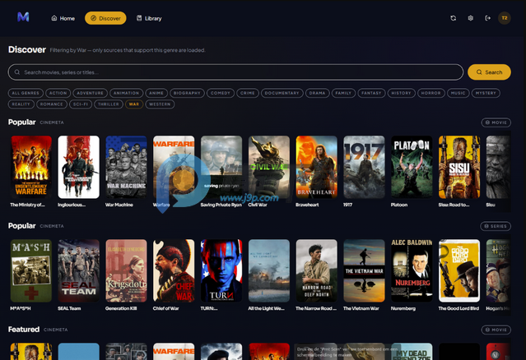This screenshot has width=526, height=360.
Task: Click the Movie tag beside Popular
Action: coord(496,122)
